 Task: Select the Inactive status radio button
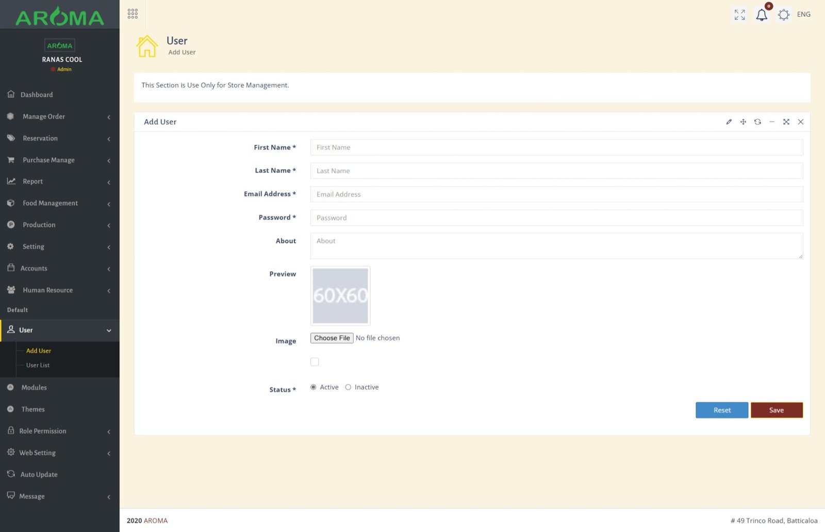click(x=348, y=387)
